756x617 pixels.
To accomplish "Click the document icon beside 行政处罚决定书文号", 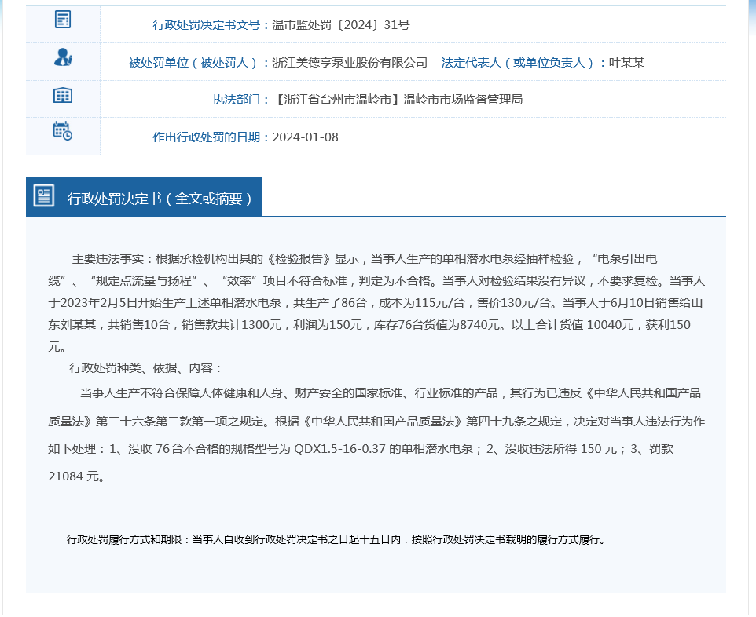I will [x=63, y=20].
